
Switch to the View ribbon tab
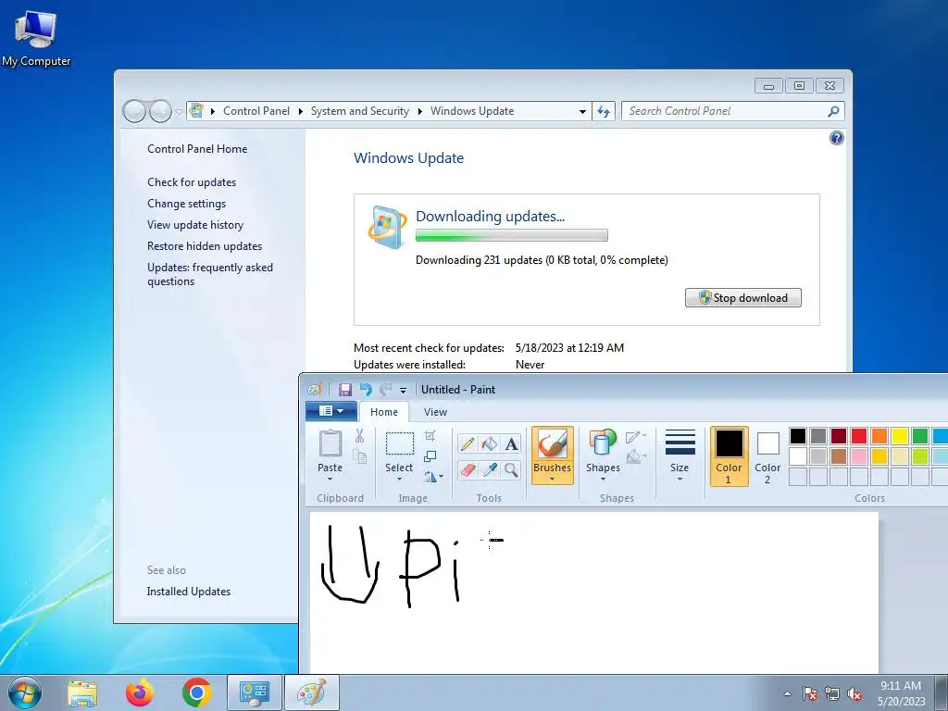pos(435,412)
